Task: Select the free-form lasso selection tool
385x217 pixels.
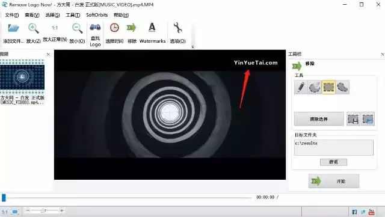Action: coord(342,87)
